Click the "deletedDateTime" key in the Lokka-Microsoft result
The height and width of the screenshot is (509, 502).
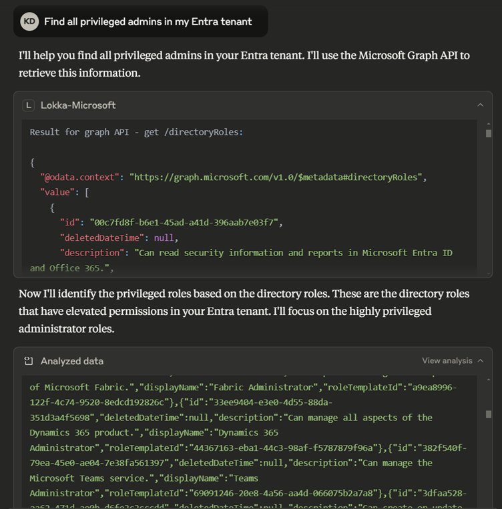pyautogui.click(x=101, y=237)
